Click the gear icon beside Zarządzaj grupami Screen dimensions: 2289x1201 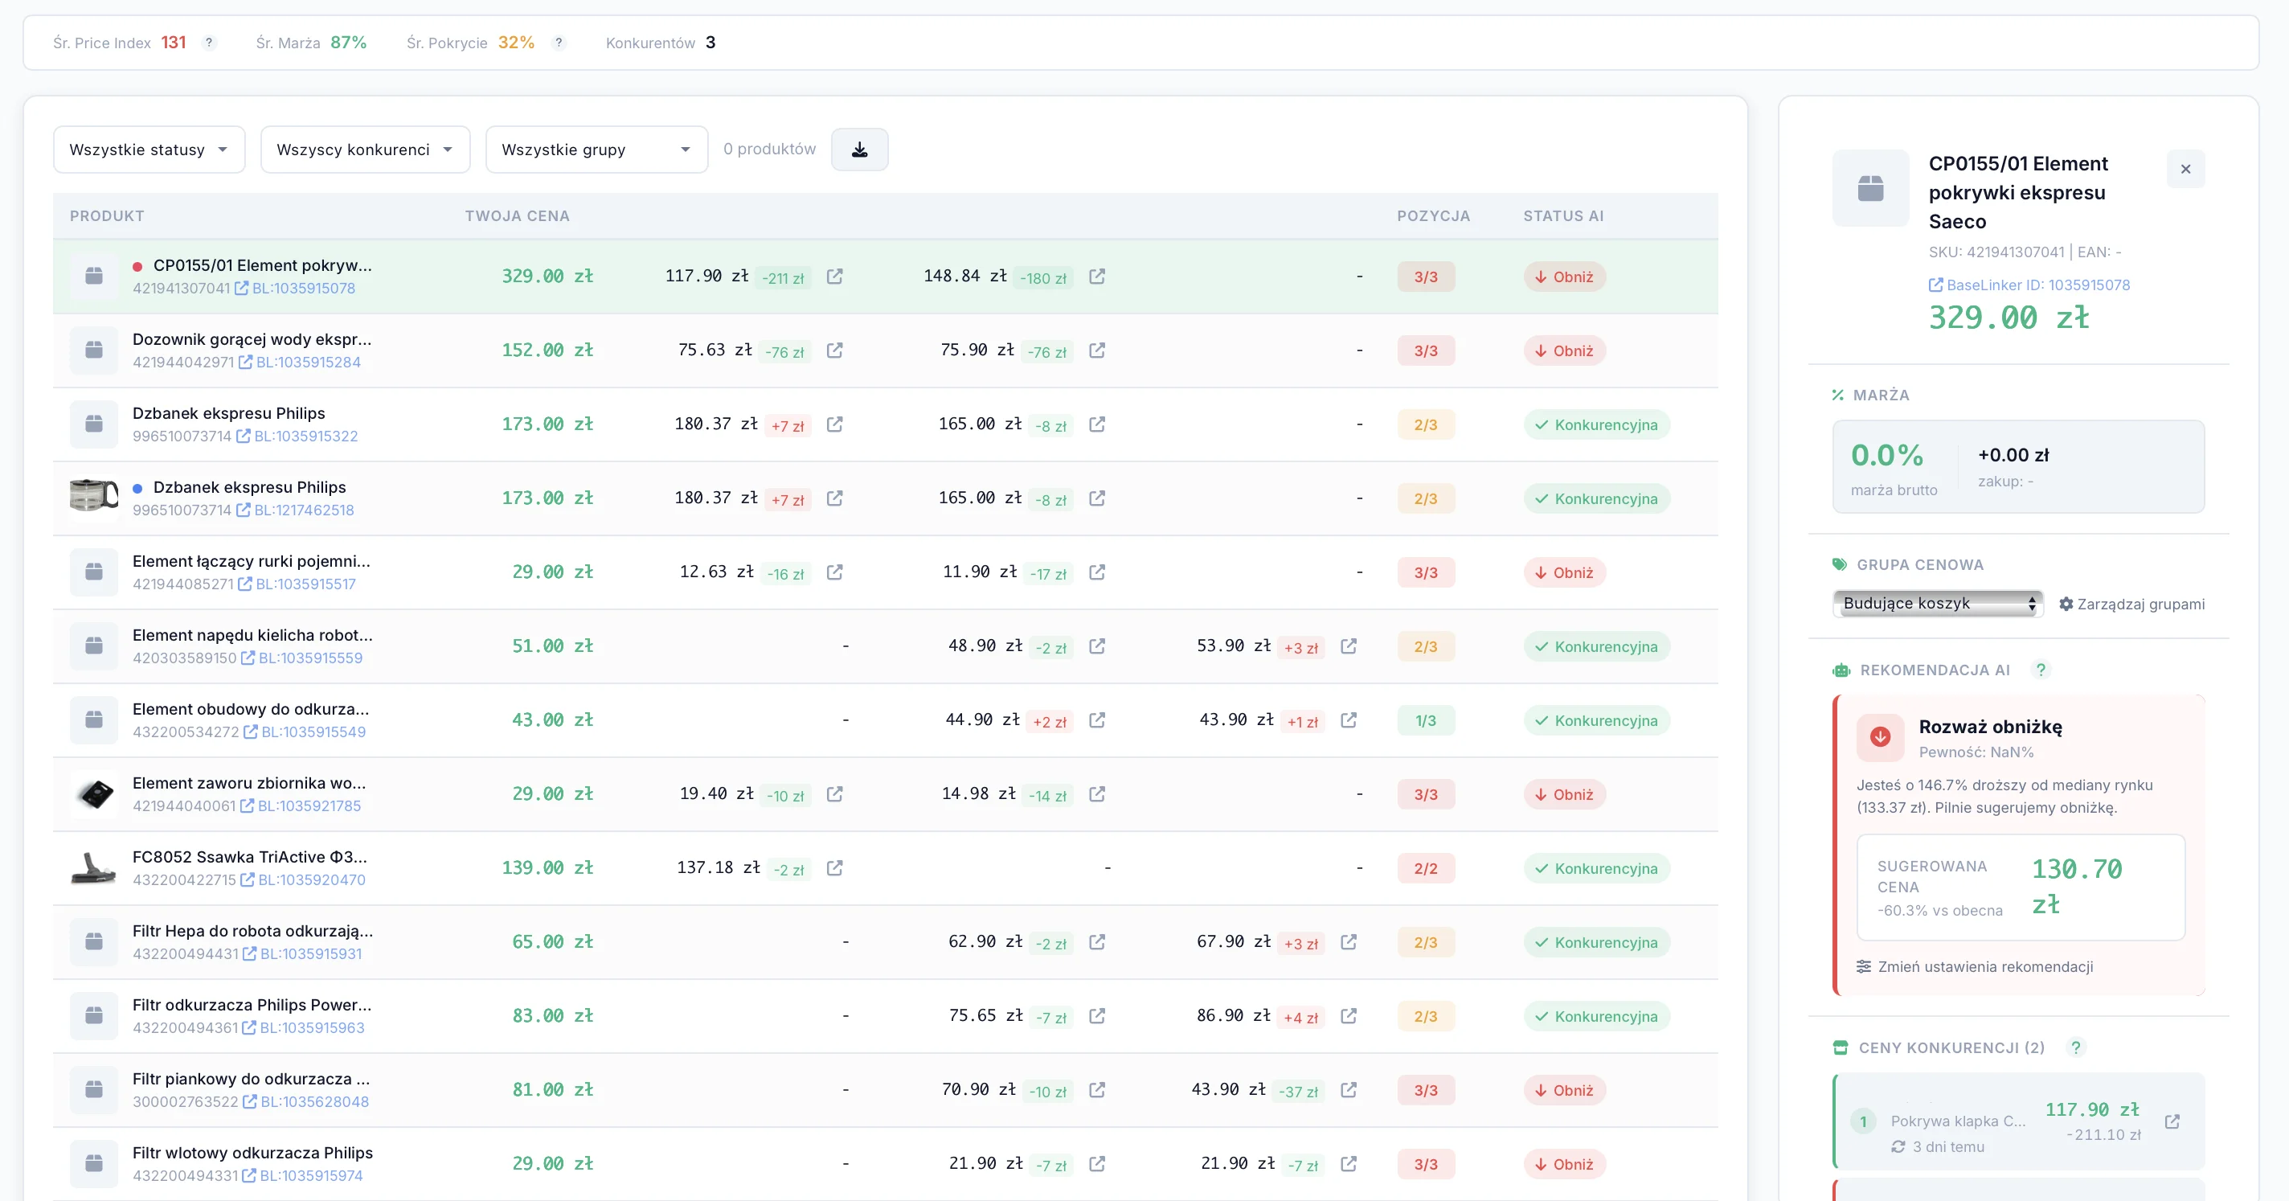point(2066,604)
